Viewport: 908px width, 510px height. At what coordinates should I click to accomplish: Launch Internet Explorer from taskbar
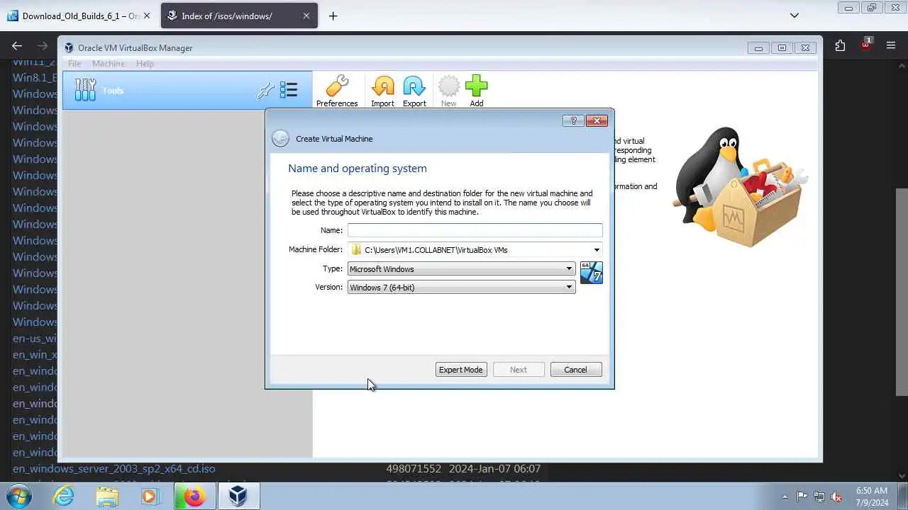64,496
